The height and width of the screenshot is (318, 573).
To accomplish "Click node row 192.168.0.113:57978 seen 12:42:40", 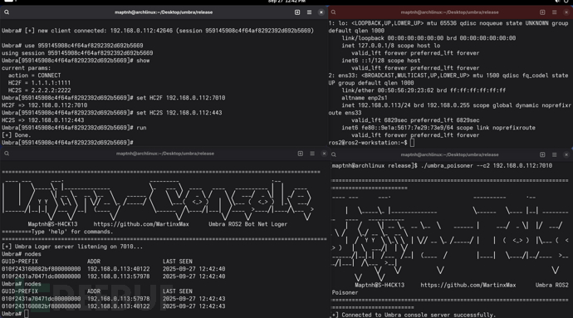I will (x=113, y=276).
